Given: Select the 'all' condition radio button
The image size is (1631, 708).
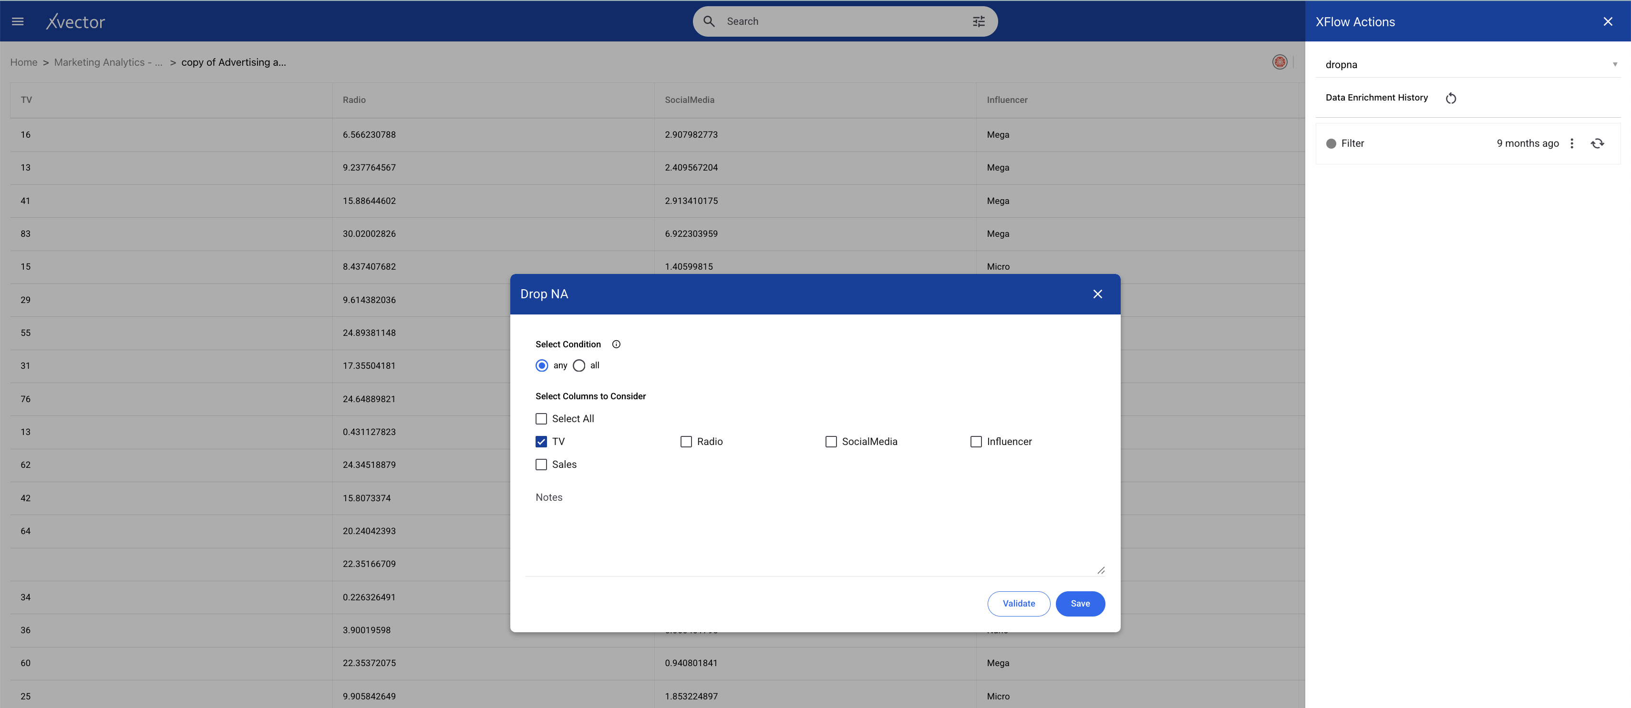Looking at the screenshot, I should tap(578, 366).
